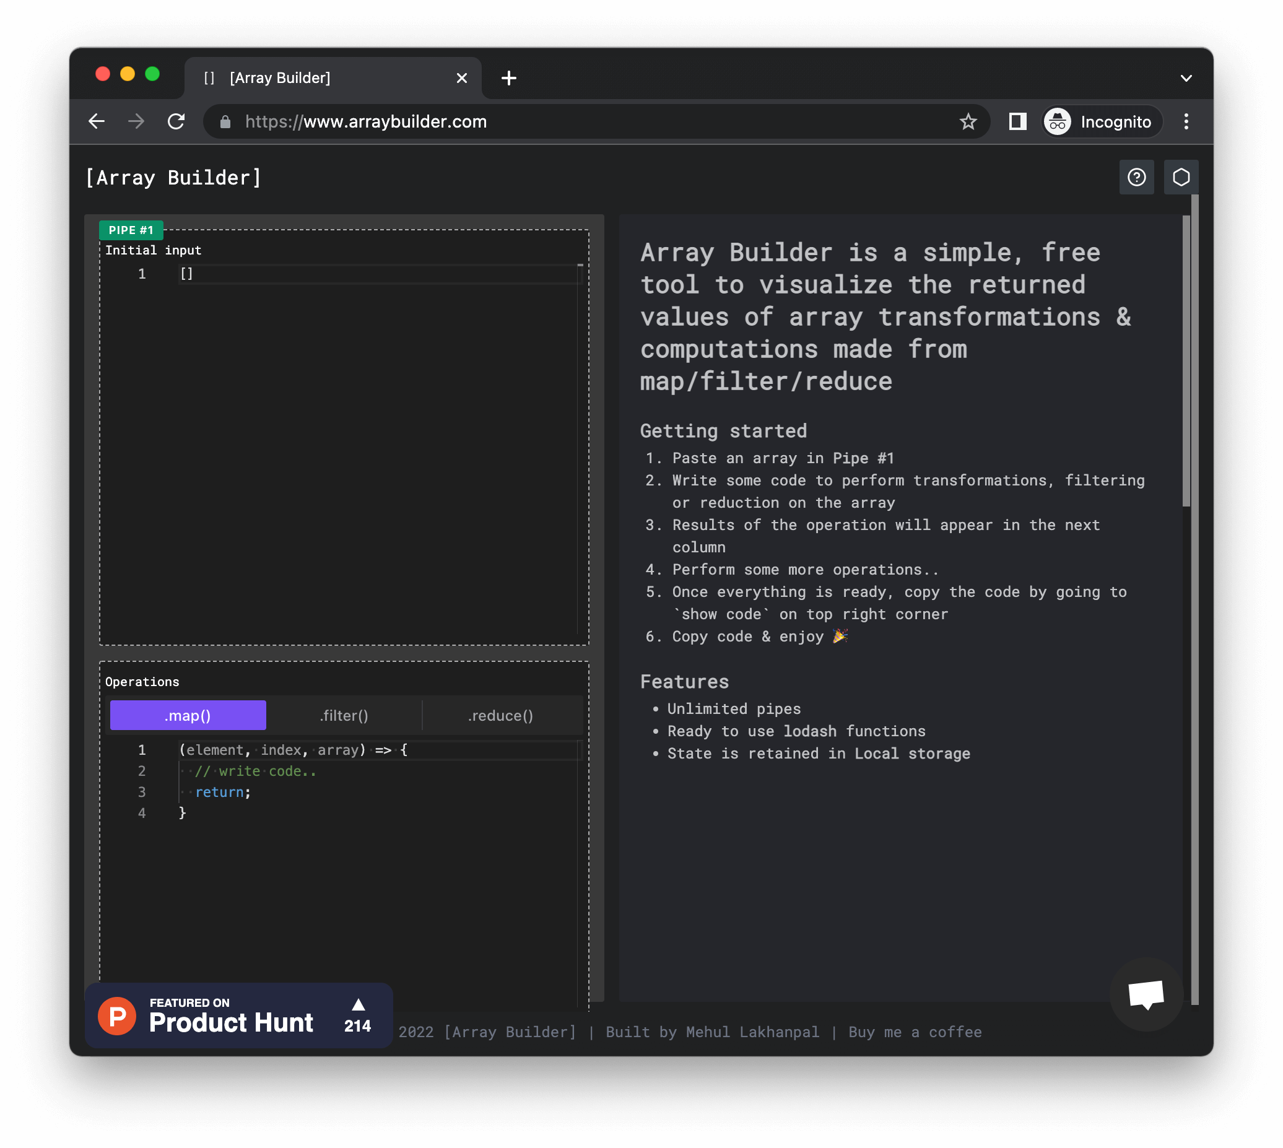Click the 'Operations' label

point(142,682)
